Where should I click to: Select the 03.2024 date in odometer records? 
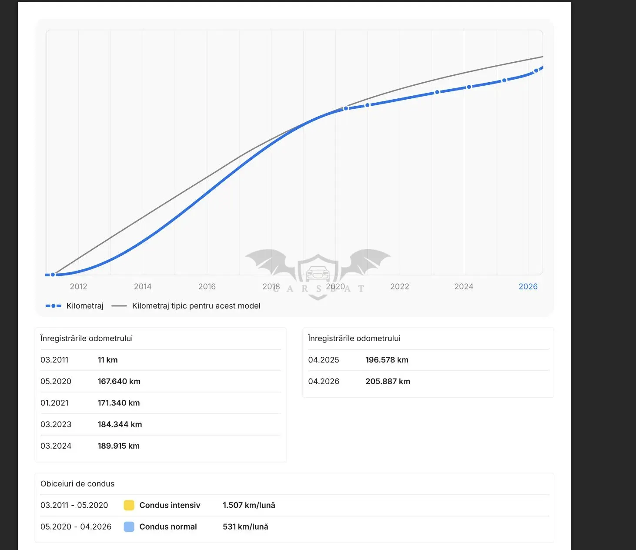56,446
